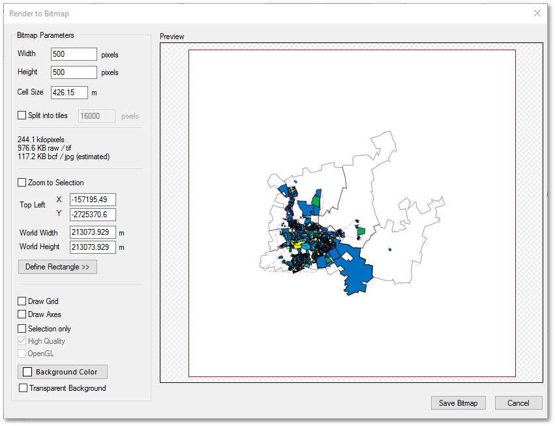Viewport: 555px width, 426px height.
Task: Enable Draw Axes checkbox
Action: (x=22, y=314)
